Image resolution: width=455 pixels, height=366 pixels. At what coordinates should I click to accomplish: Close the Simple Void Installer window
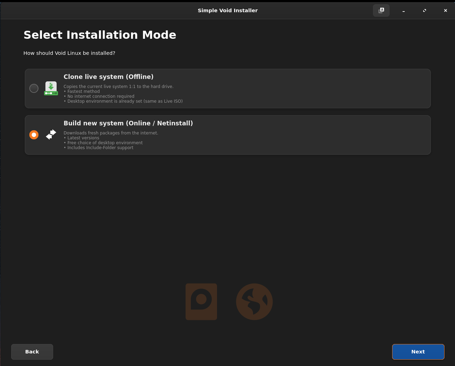(446, 11)
